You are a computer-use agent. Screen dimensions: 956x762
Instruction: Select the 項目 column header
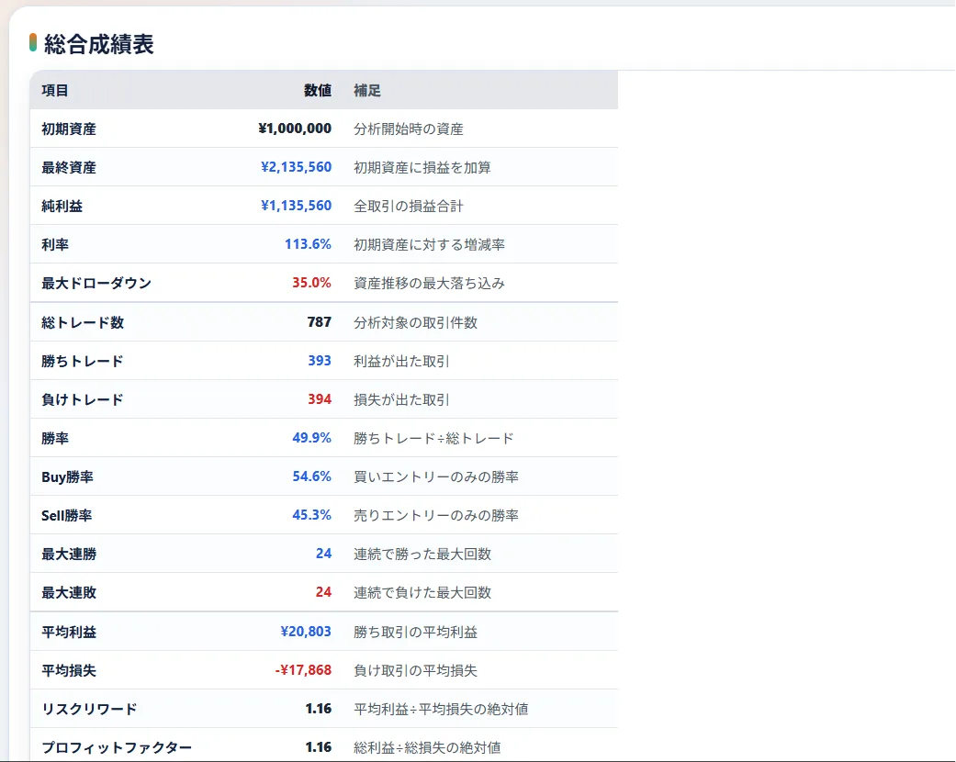[x=55, y=90]
